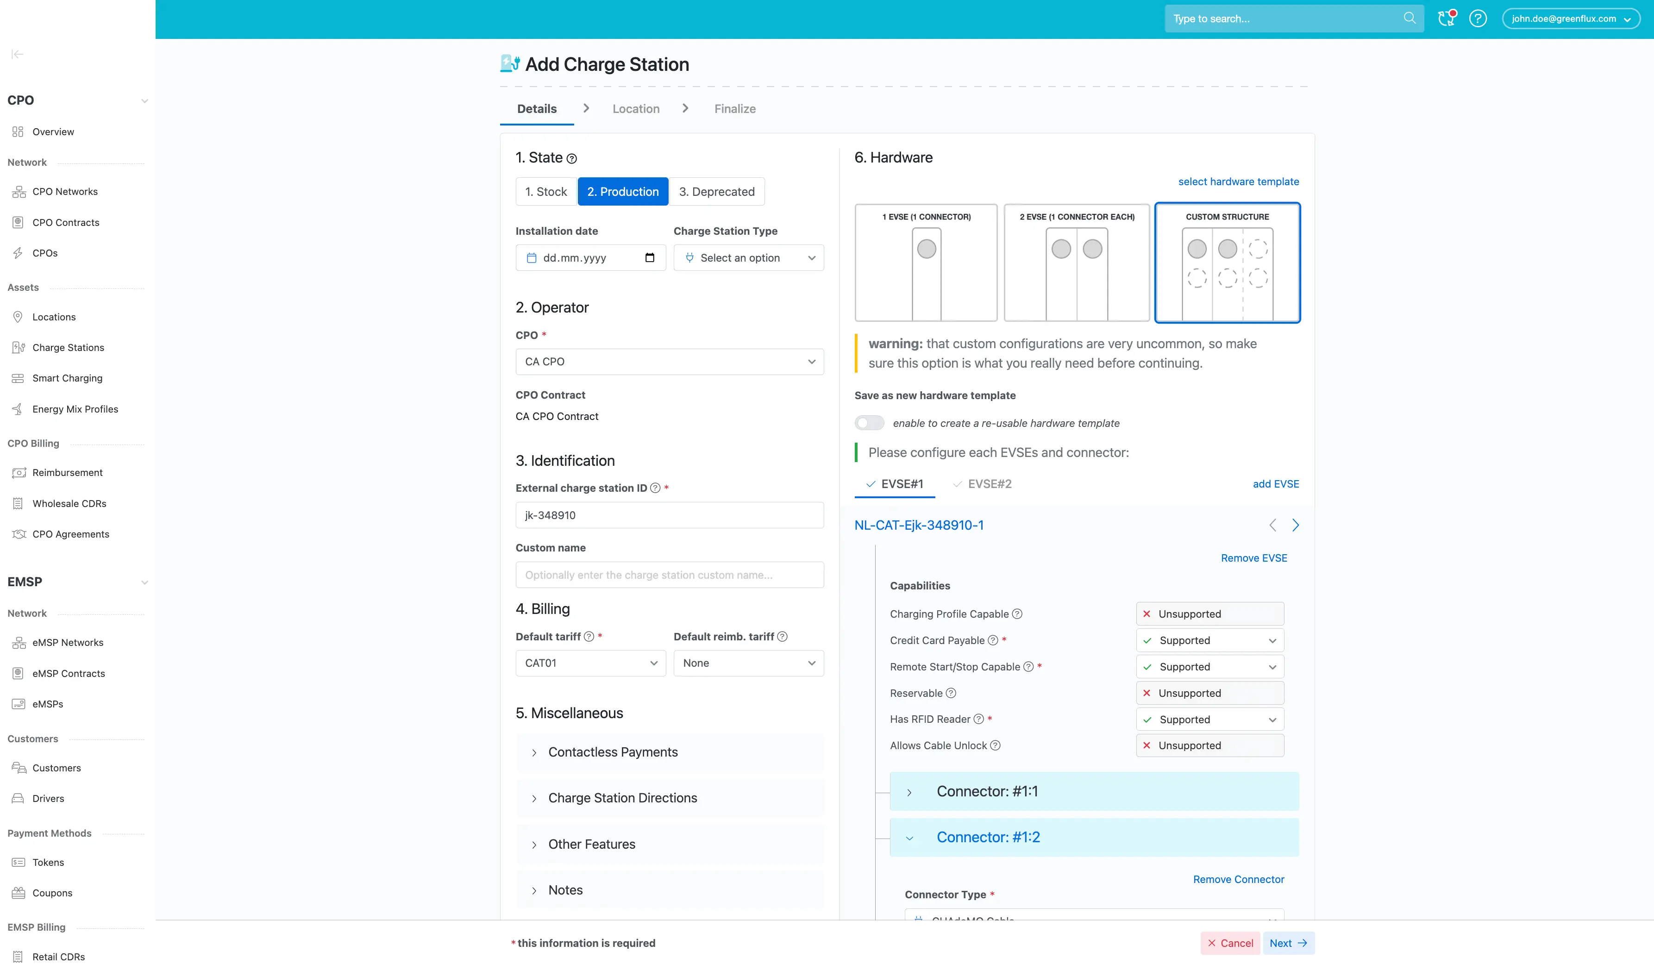Click the Default tariff help icon

pos(589,637)
